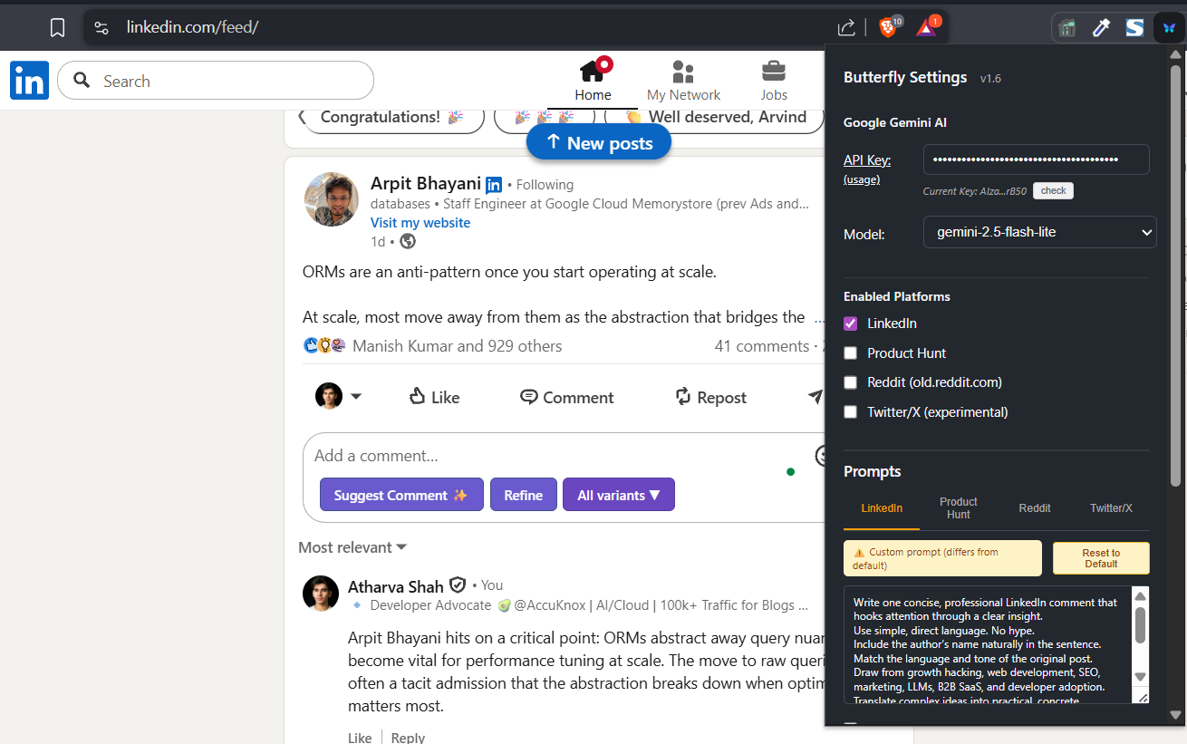Open the API Key link label
Viewport: 1187px width, 744px height.
[867, 160]
